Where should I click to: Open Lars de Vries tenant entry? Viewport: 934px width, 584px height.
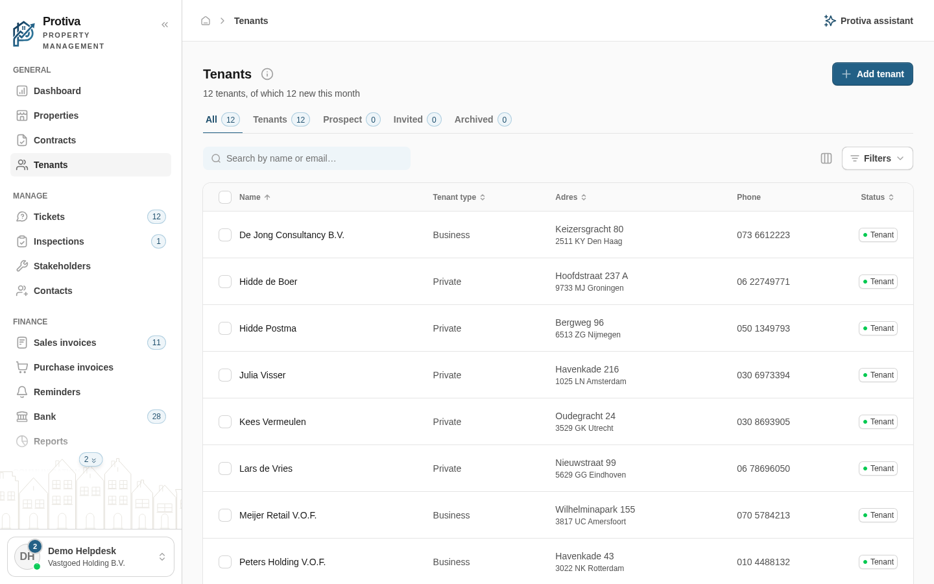tap(266, 468)
